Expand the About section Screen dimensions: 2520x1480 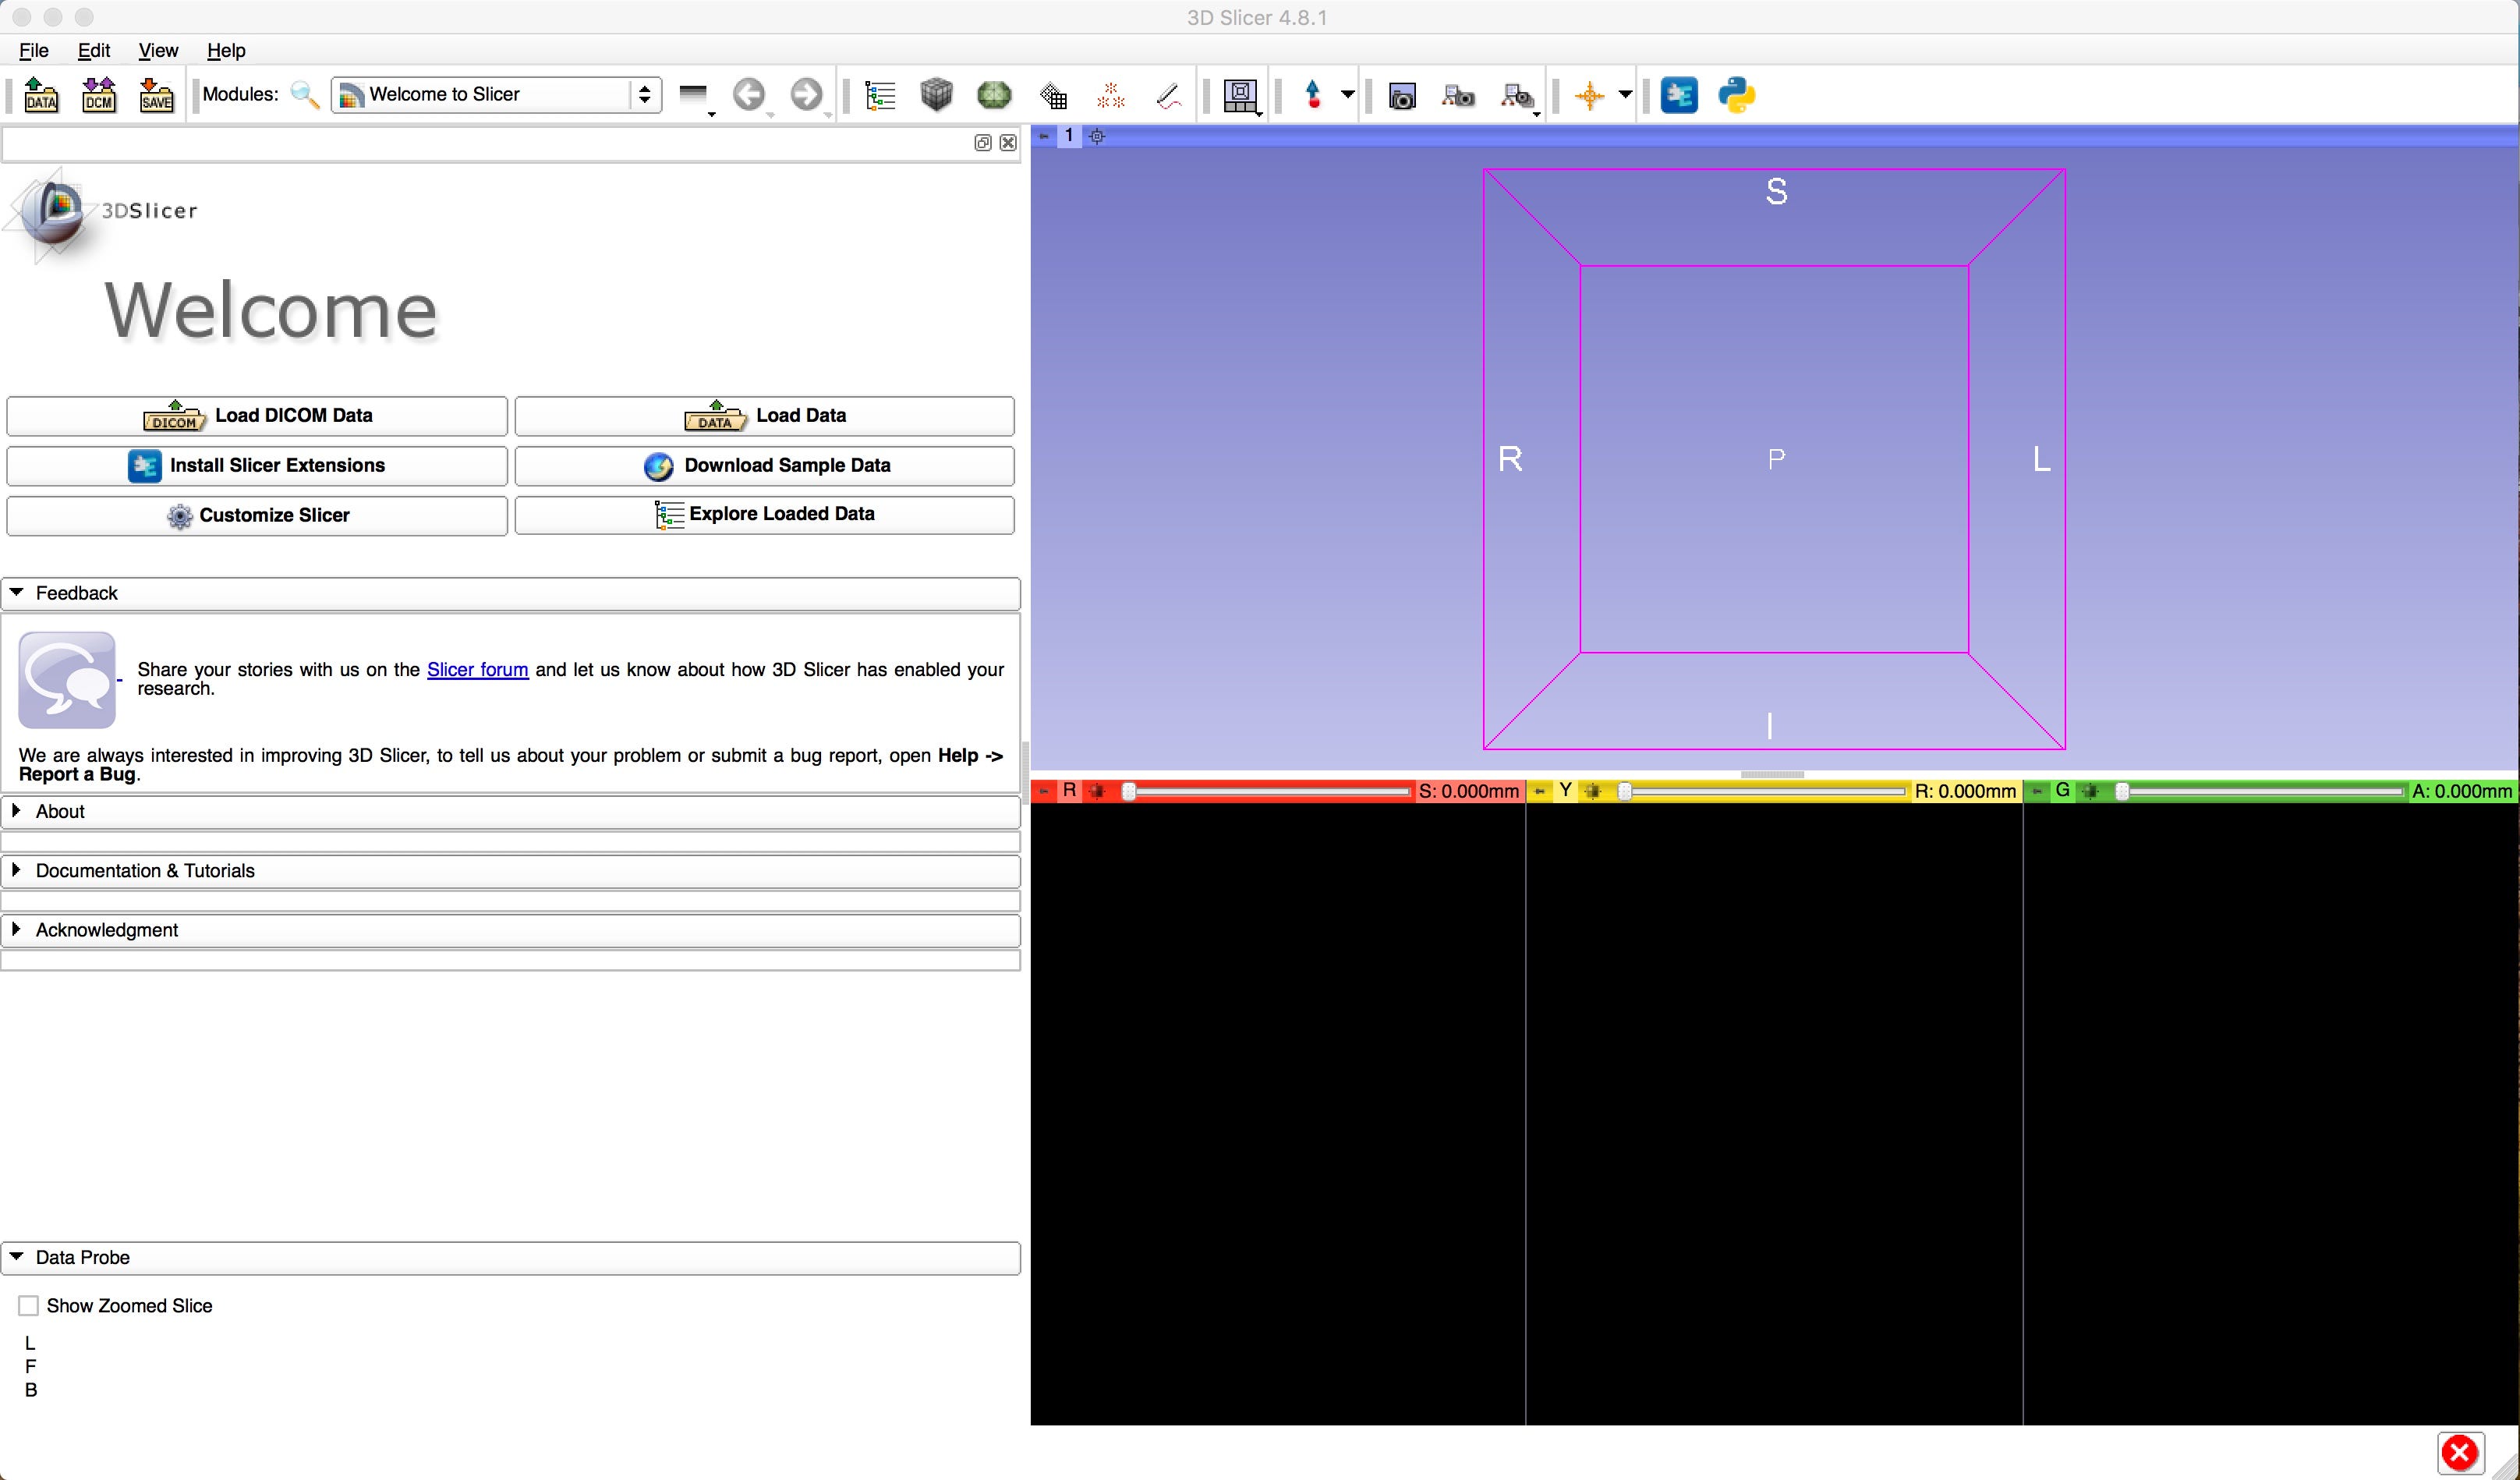(60, 811)
